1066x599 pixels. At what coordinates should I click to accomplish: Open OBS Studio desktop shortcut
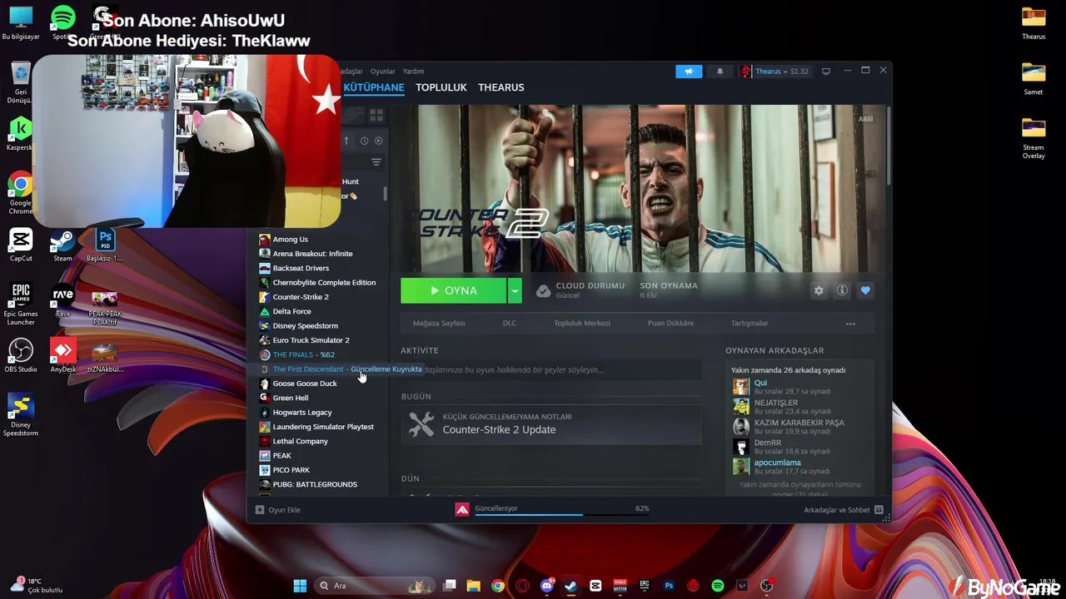tap(21, 355)
